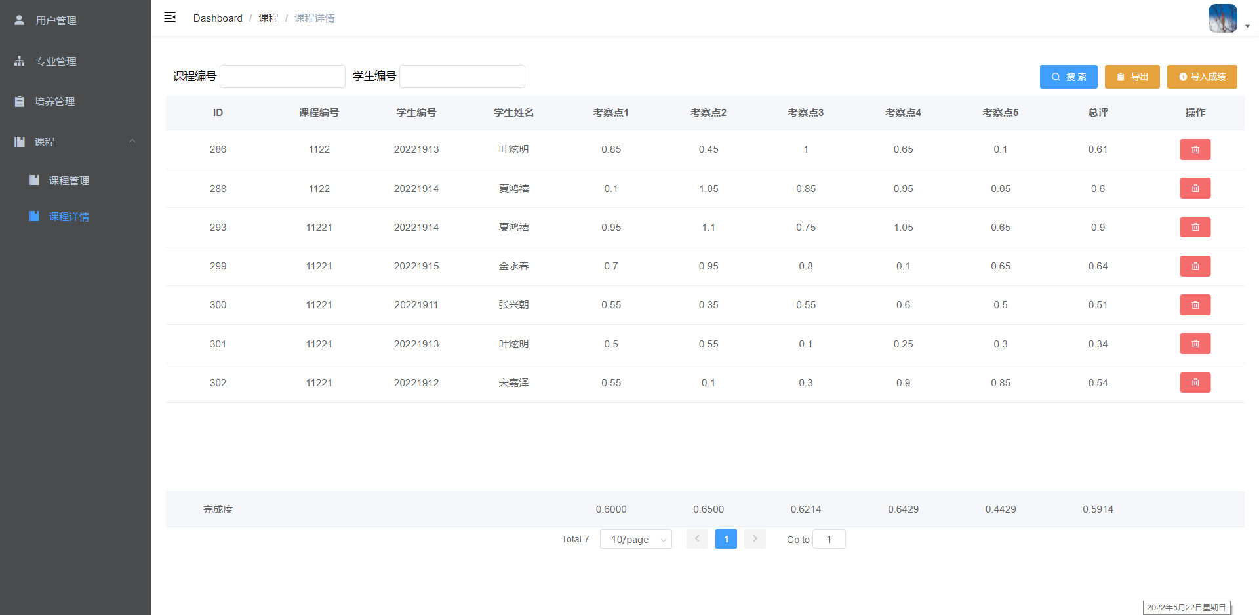
Task: Collapse the 课程 sidebar submenu
Action: click(75, 142)
